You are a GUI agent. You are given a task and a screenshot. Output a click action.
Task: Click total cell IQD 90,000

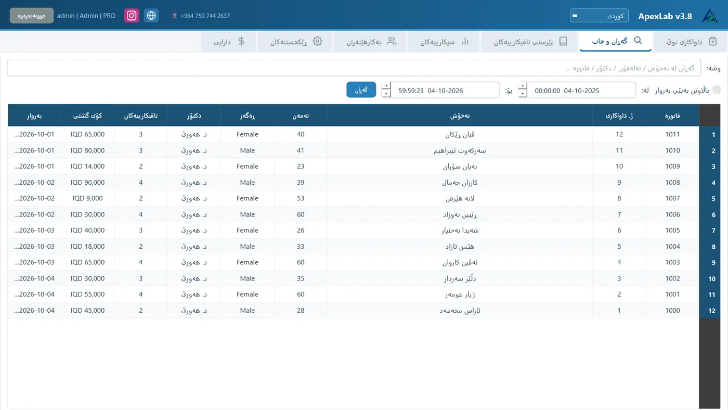point(87,183)
